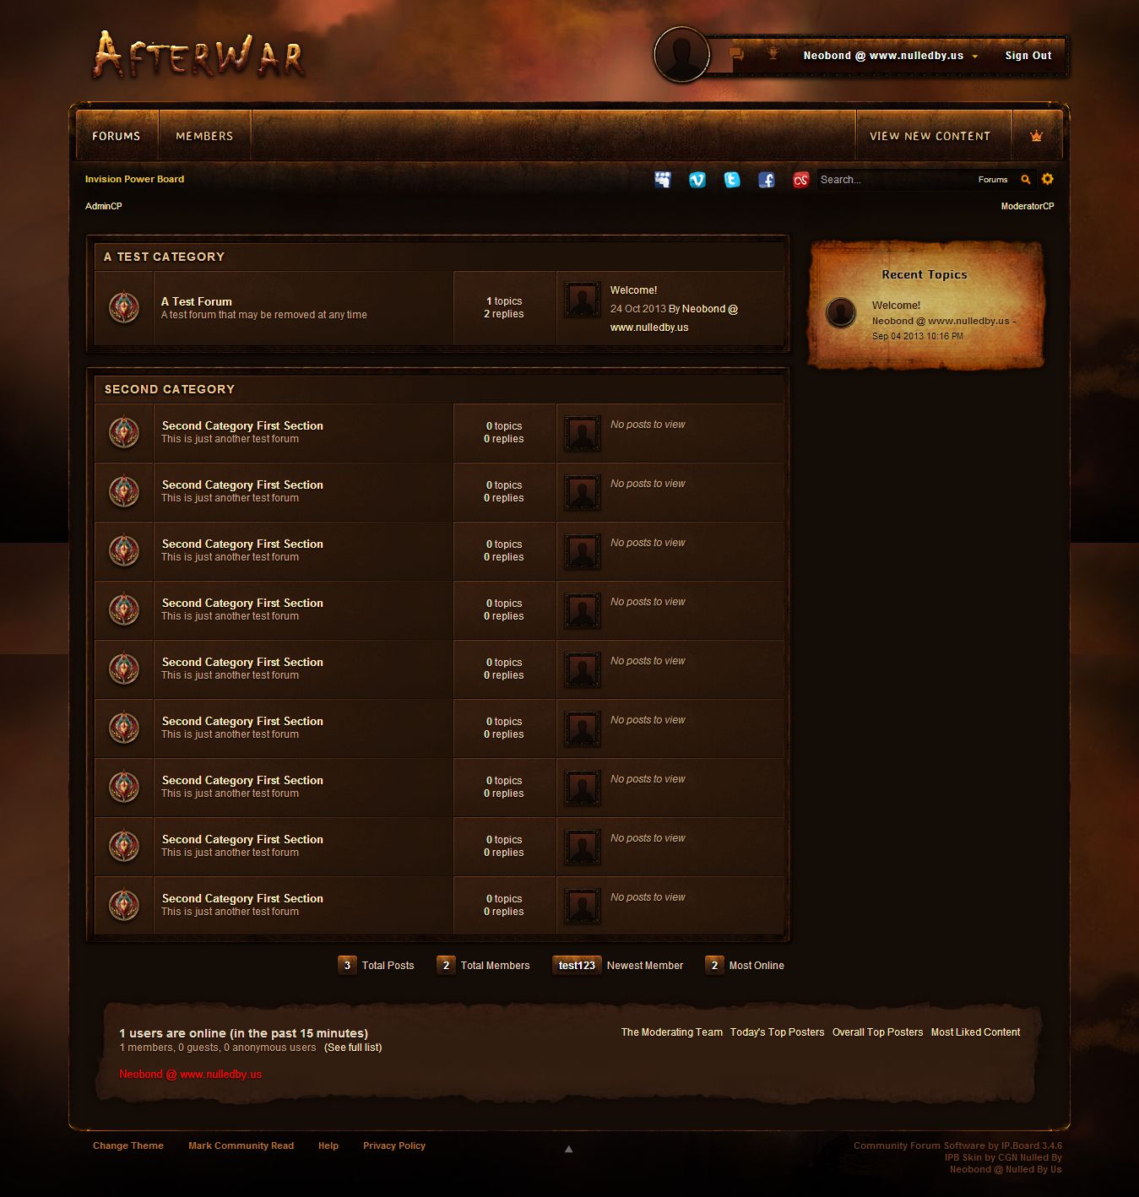
Task: Open the Last.fm social icon
Action: click(800, 180)
